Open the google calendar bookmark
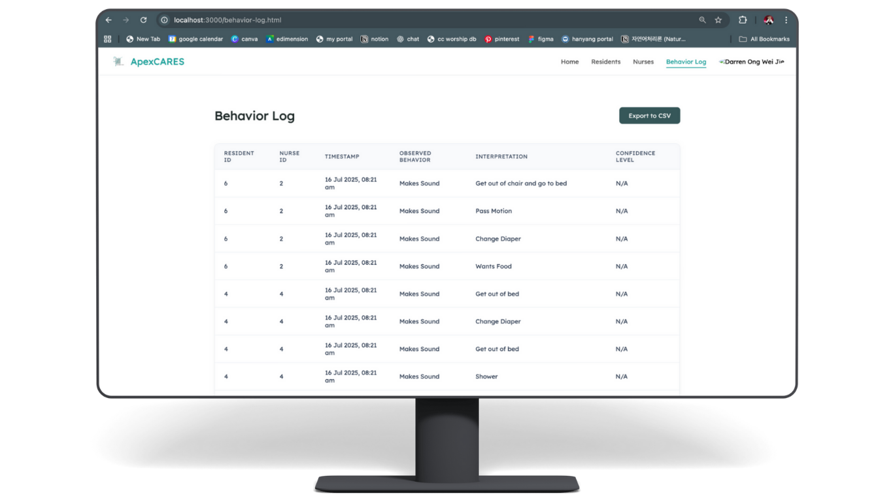Viewport: 893px width, 502px height. (195, 39)
